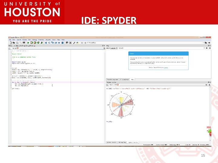The width and height of the screenshot is (218, 163).
Task: Click the Fullscreen mode icon
Action: point(70,43)
